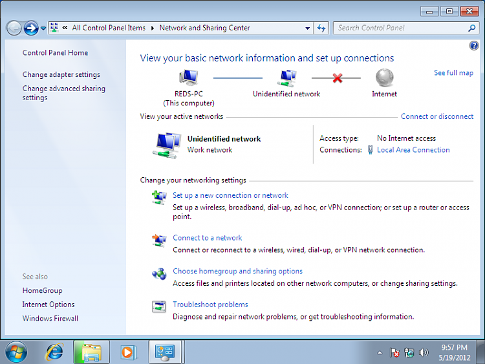This screenshot has height=364, width=485.
Task: Go back with the Back arrow
Action: (x=14, y=28)
